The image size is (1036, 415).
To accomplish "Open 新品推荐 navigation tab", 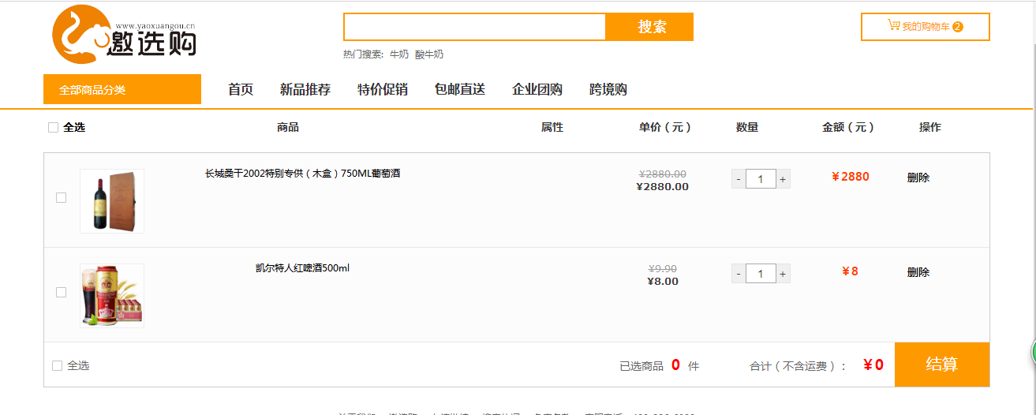I will (x=305, y=89).
